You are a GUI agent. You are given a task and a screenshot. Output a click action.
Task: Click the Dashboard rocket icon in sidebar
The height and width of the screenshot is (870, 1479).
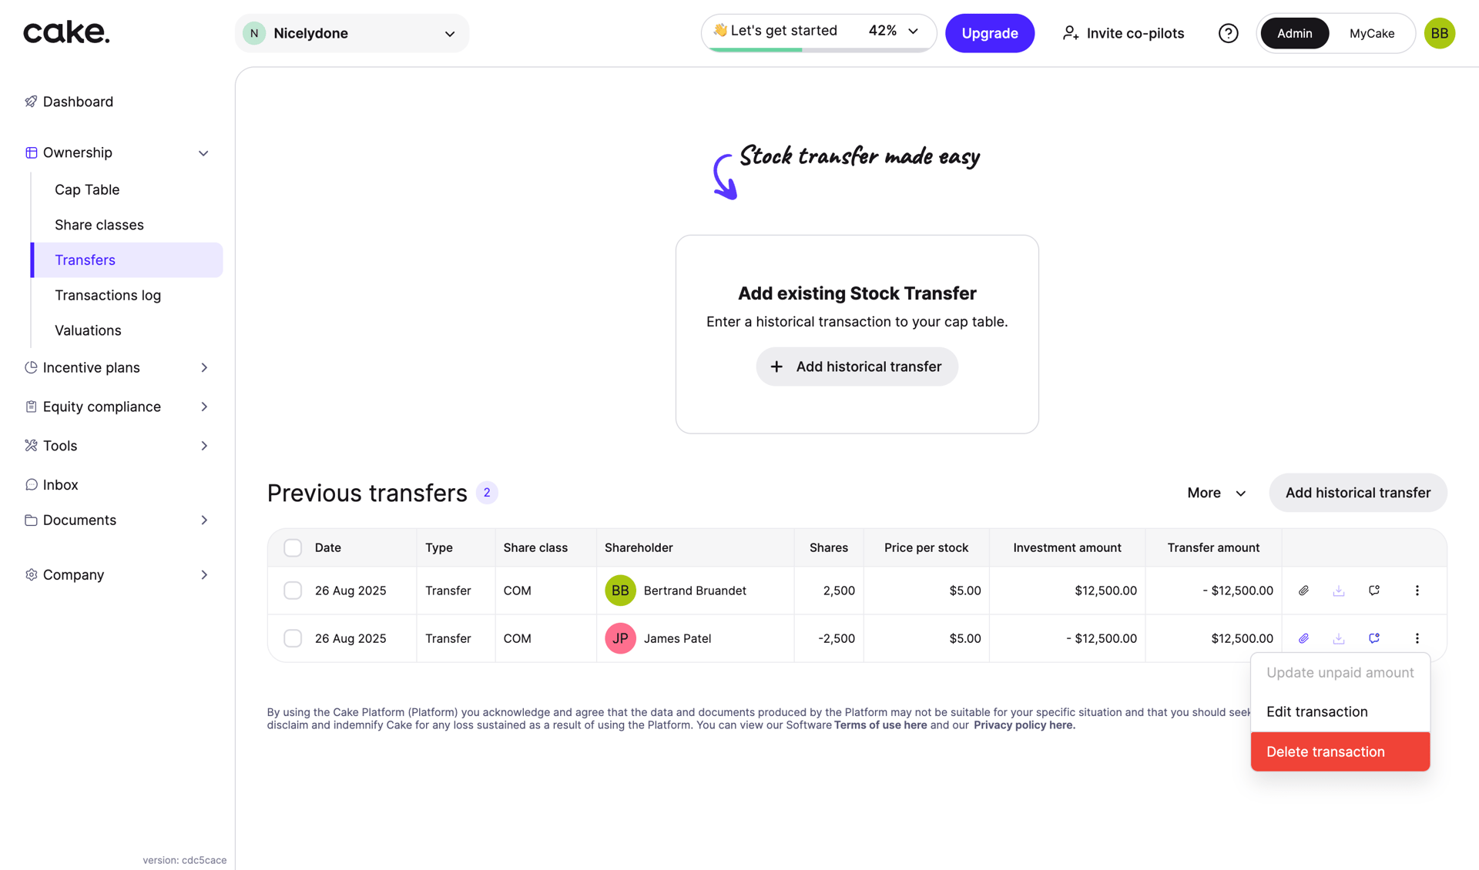click(31, 102)
